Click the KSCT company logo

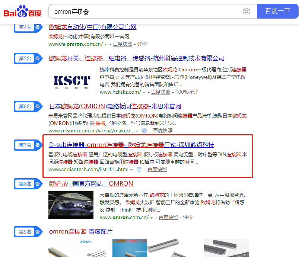(72, 82)
